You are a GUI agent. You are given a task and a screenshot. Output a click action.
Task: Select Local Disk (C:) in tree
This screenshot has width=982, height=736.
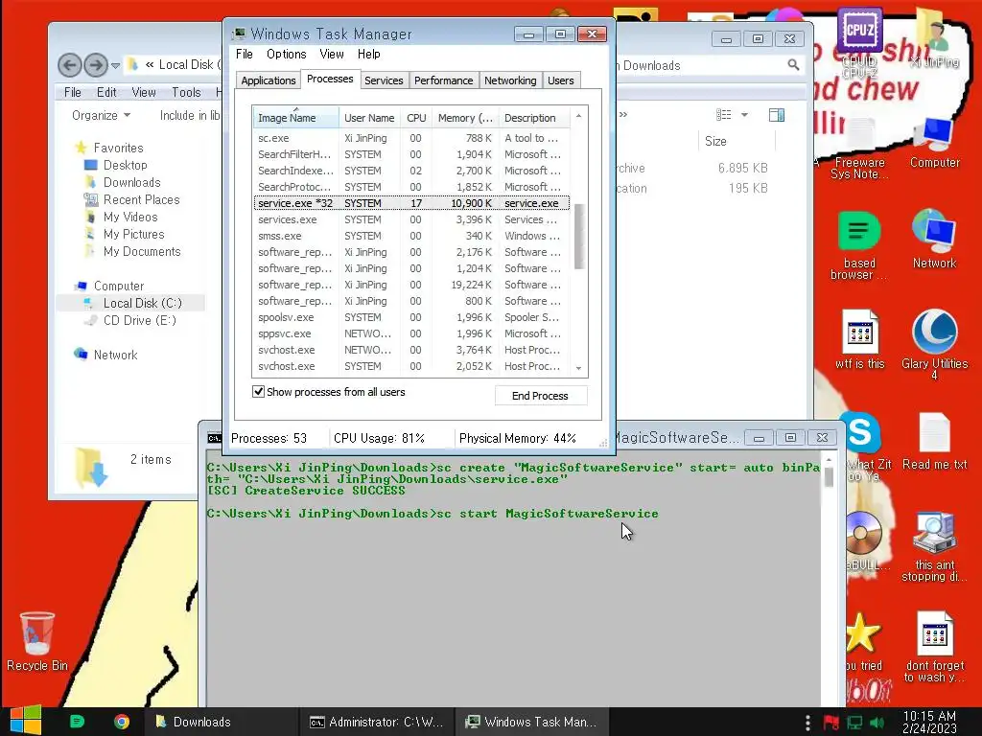pos(142,303)
